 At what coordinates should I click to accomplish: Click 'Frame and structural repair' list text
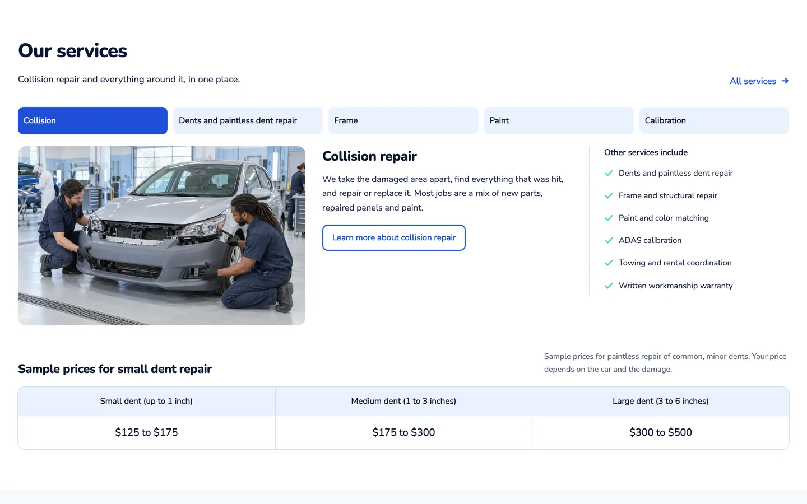668,195
